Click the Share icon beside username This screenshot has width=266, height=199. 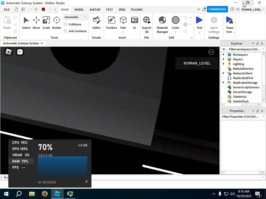click(238, 10)
